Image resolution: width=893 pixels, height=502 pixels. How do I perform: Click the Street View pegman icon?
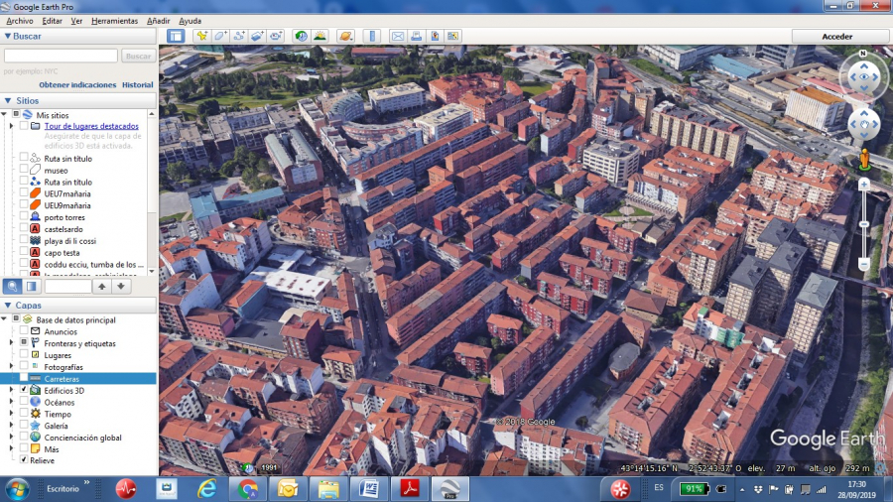(864, 160)
